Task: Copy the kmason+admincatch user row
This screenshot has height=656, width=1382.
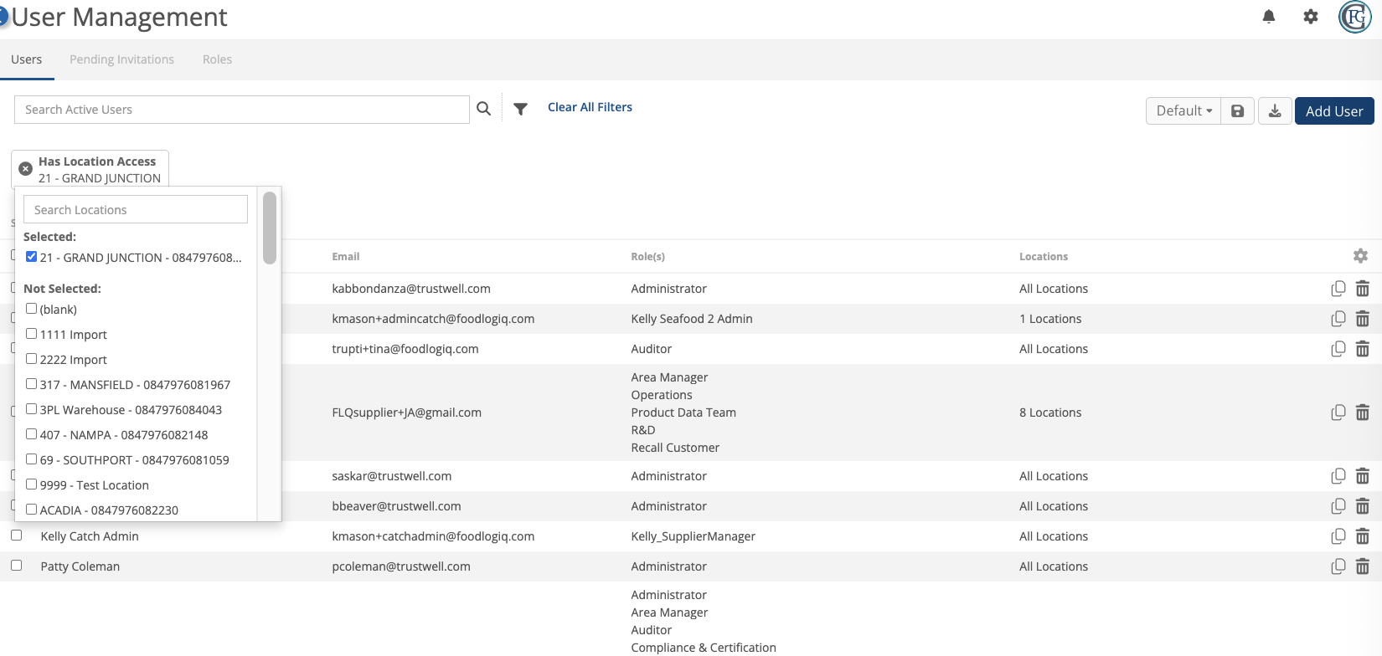Action: (x=1338, y=319)
